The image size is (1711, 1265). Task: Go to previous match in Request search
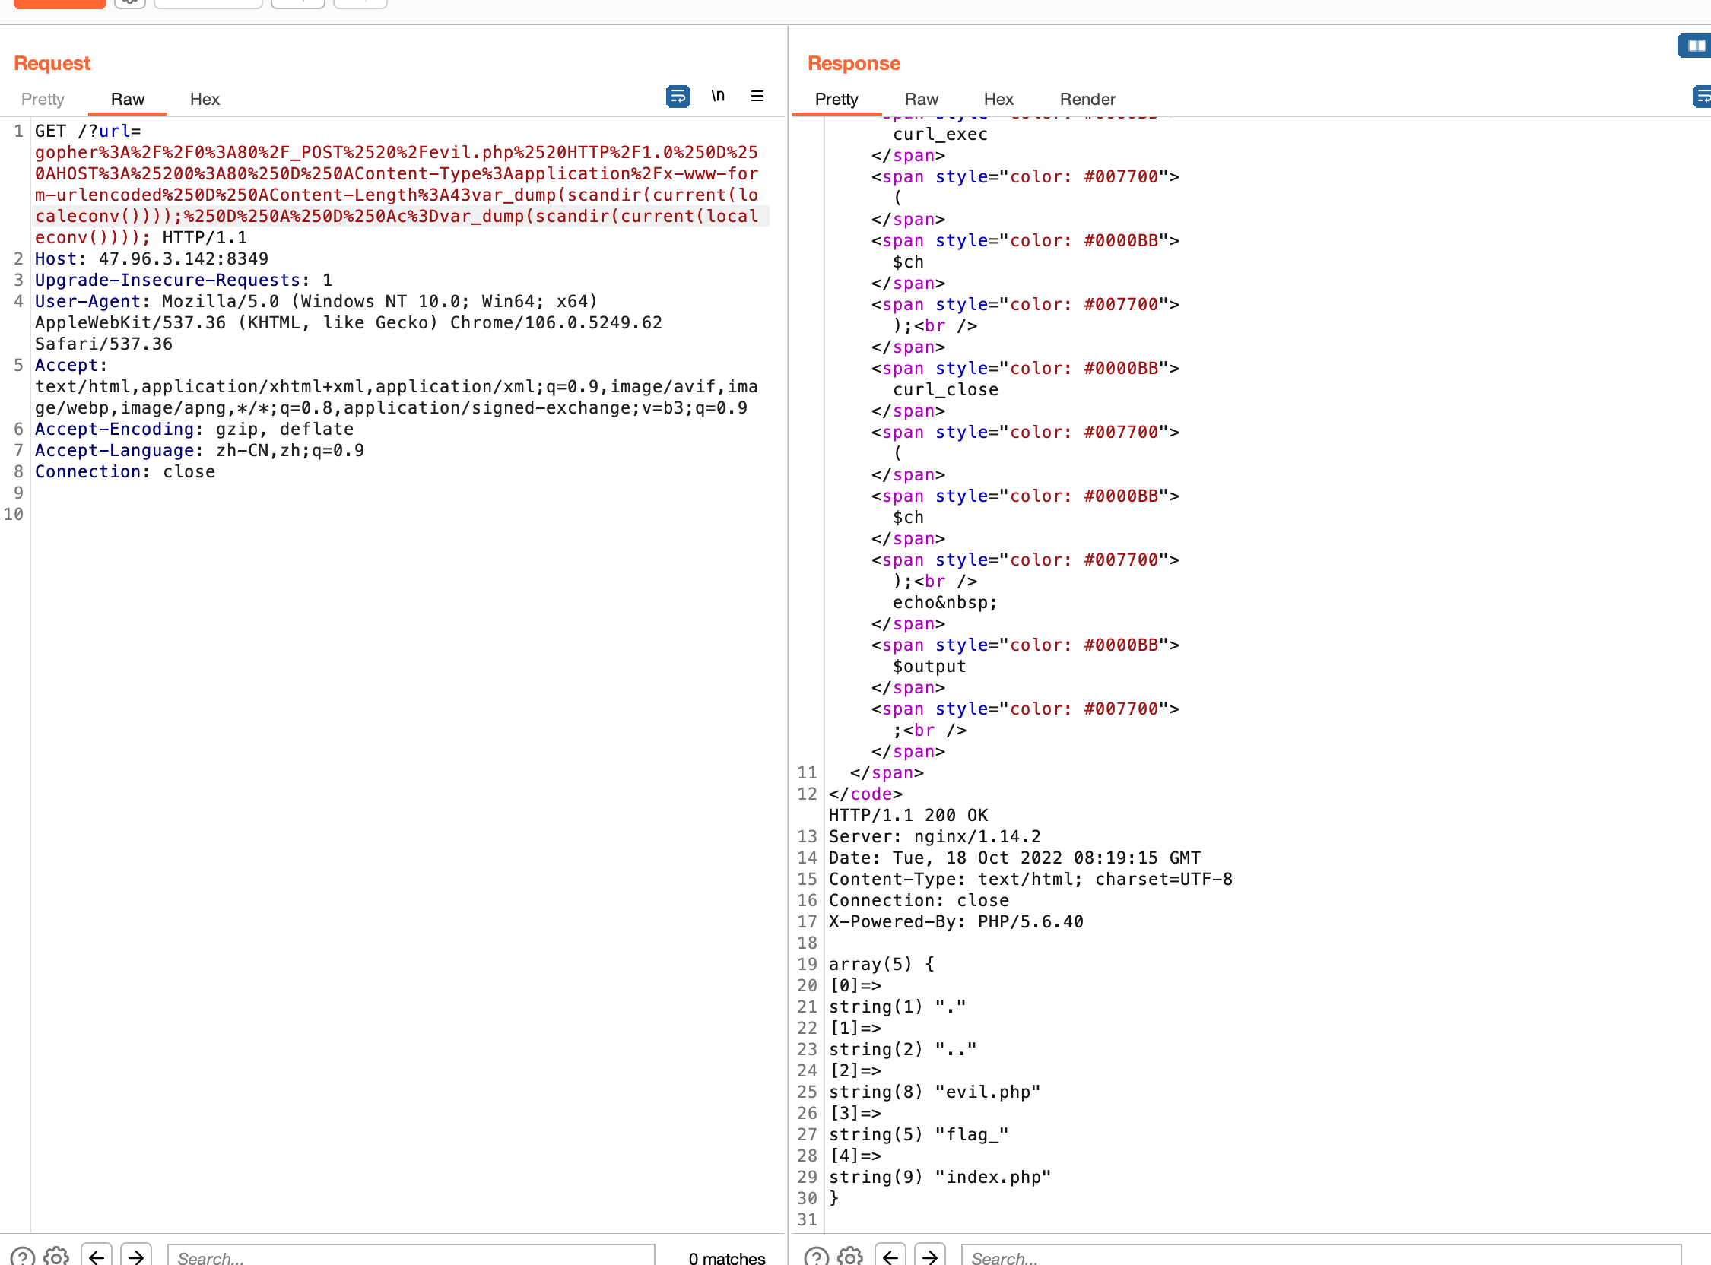point(97,1255)
